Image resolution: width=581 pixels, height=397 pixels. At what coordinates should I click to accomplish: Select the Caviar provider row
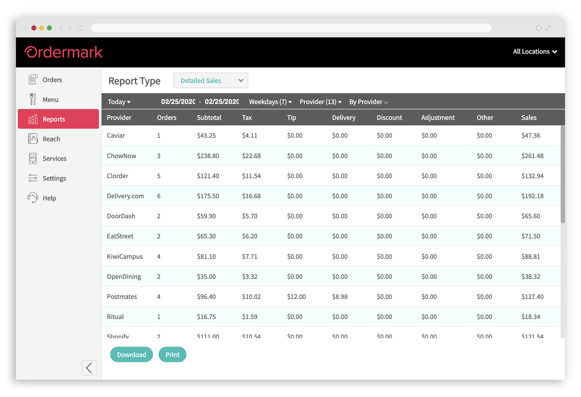(x=331, y=135)
